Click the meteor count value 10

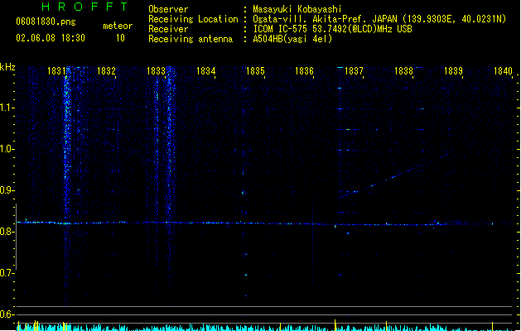(120, 38)
